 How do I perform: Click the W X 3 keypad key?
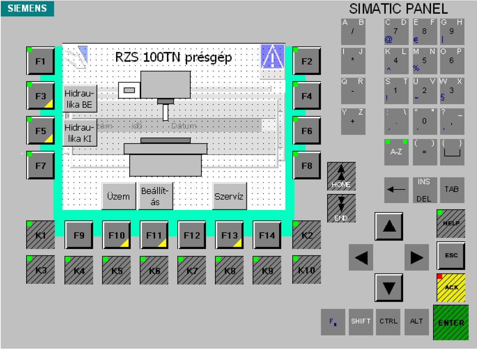pos(452,91)
